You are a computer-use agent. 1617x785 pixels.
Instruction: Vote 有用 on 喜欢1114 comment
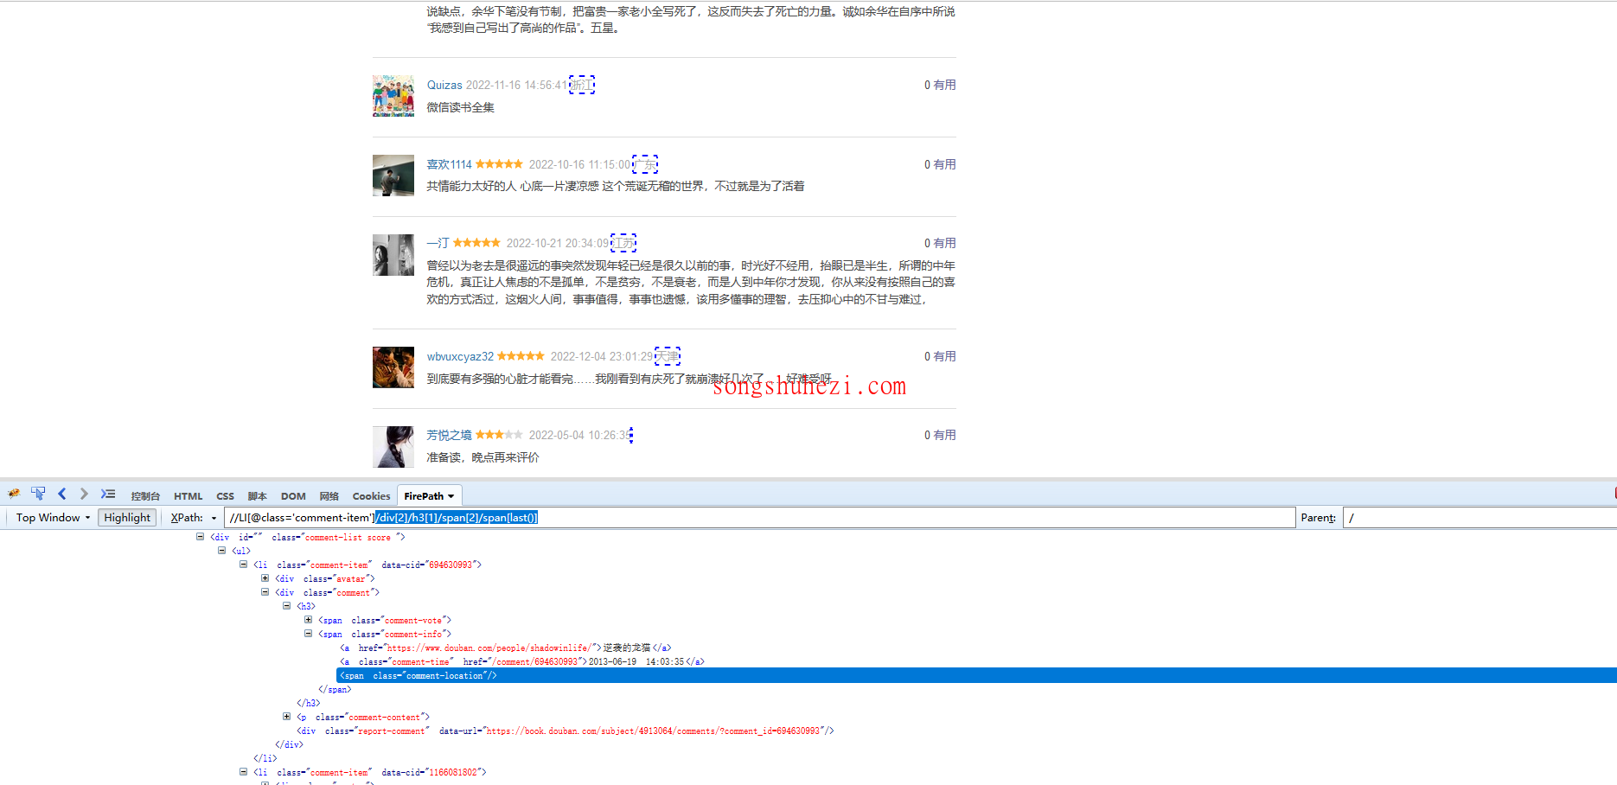pyautogui.click(x=944, y=164)
